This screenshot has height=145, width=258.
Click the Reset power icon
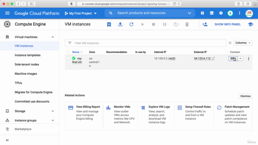176,24
